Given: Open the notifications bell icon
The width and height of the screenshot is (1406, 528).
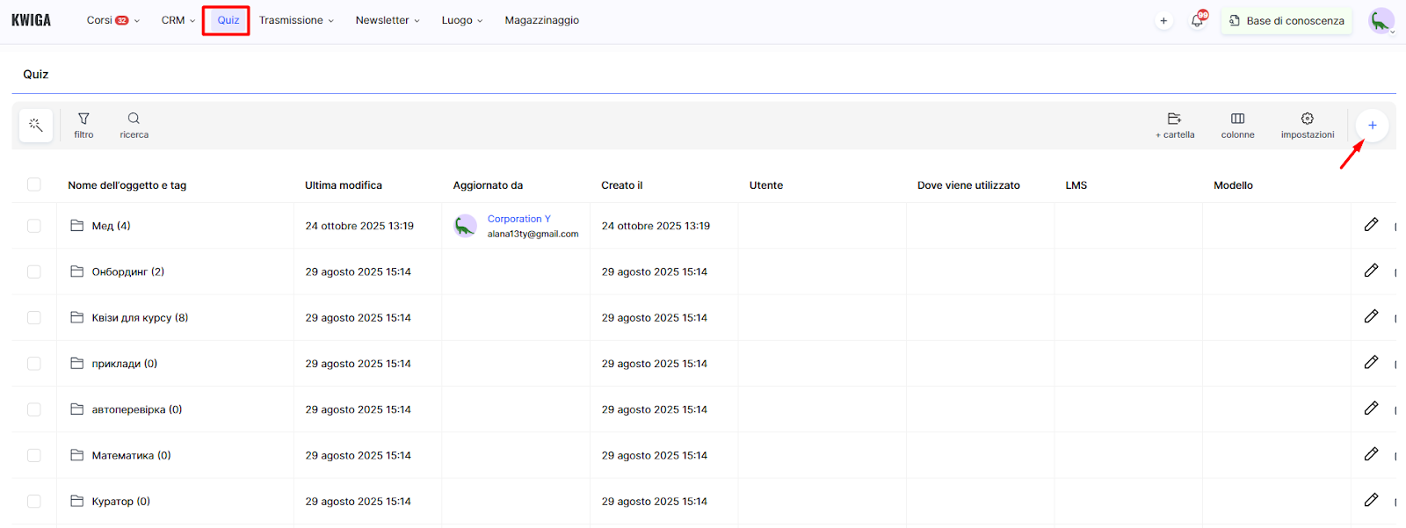Looking at the screenshot, I should point(1197,20).
